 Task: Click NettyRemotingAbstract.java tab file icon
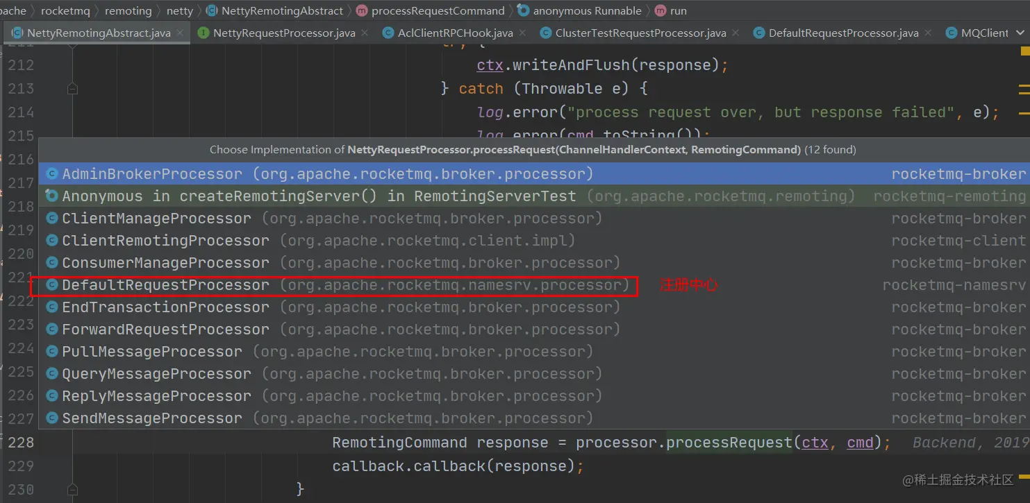[17, 33]
